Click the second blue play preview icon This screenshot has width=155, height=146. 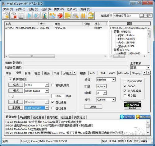tap(37, 16)
